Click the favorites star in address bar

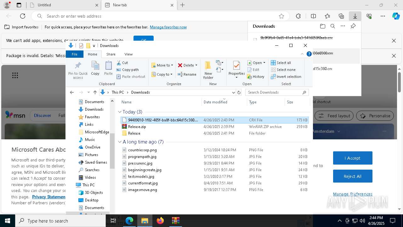(x=281, y=16)
